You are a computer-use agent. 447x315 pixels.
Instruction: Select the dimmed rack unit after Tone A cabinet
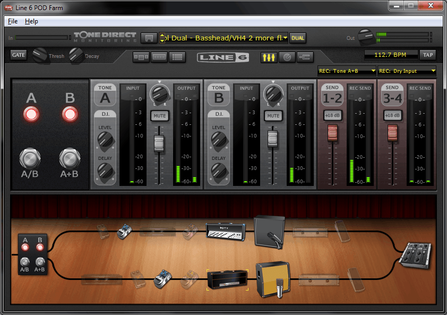[x=310, y=232]
